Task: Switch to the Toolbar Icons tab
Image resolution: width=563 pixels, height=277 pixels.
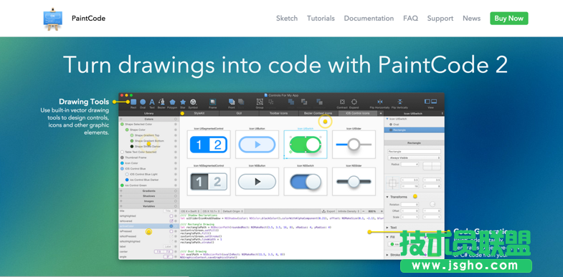Action: tap(278, 113)
